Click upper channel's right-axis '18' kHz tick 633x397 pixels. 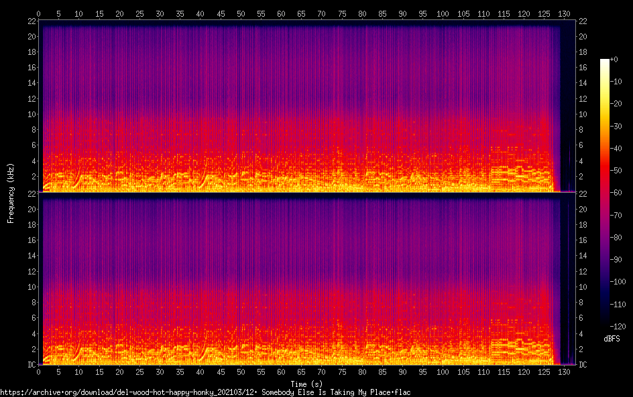pos(583,52)
